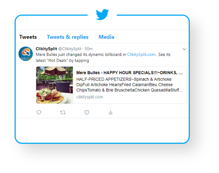Viewport: 219px width, 173px height.
Task: Switch to the Tweets tab
Action: tap(28, 37)
